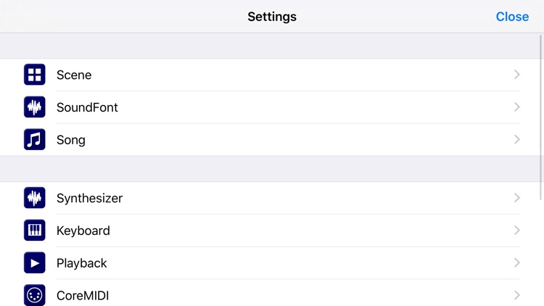
Task: Expand the Synthesizer row chevron
Action: [517, 198]
